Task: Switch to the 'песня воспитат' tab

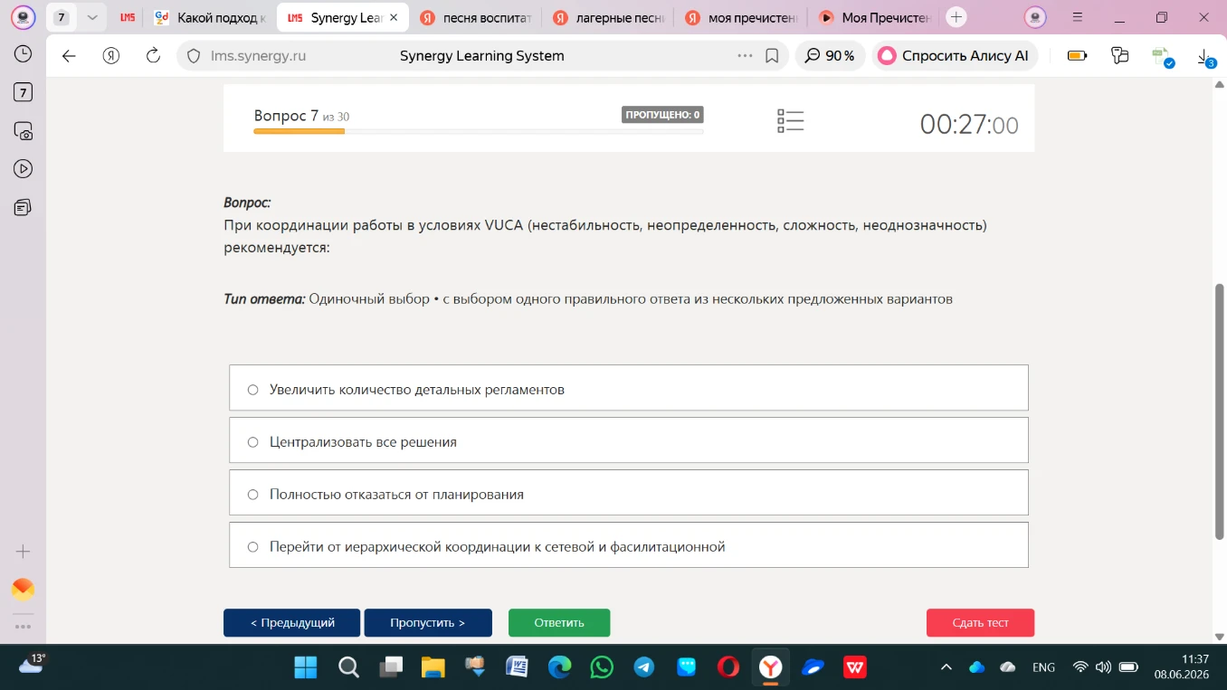Action: 477,17
